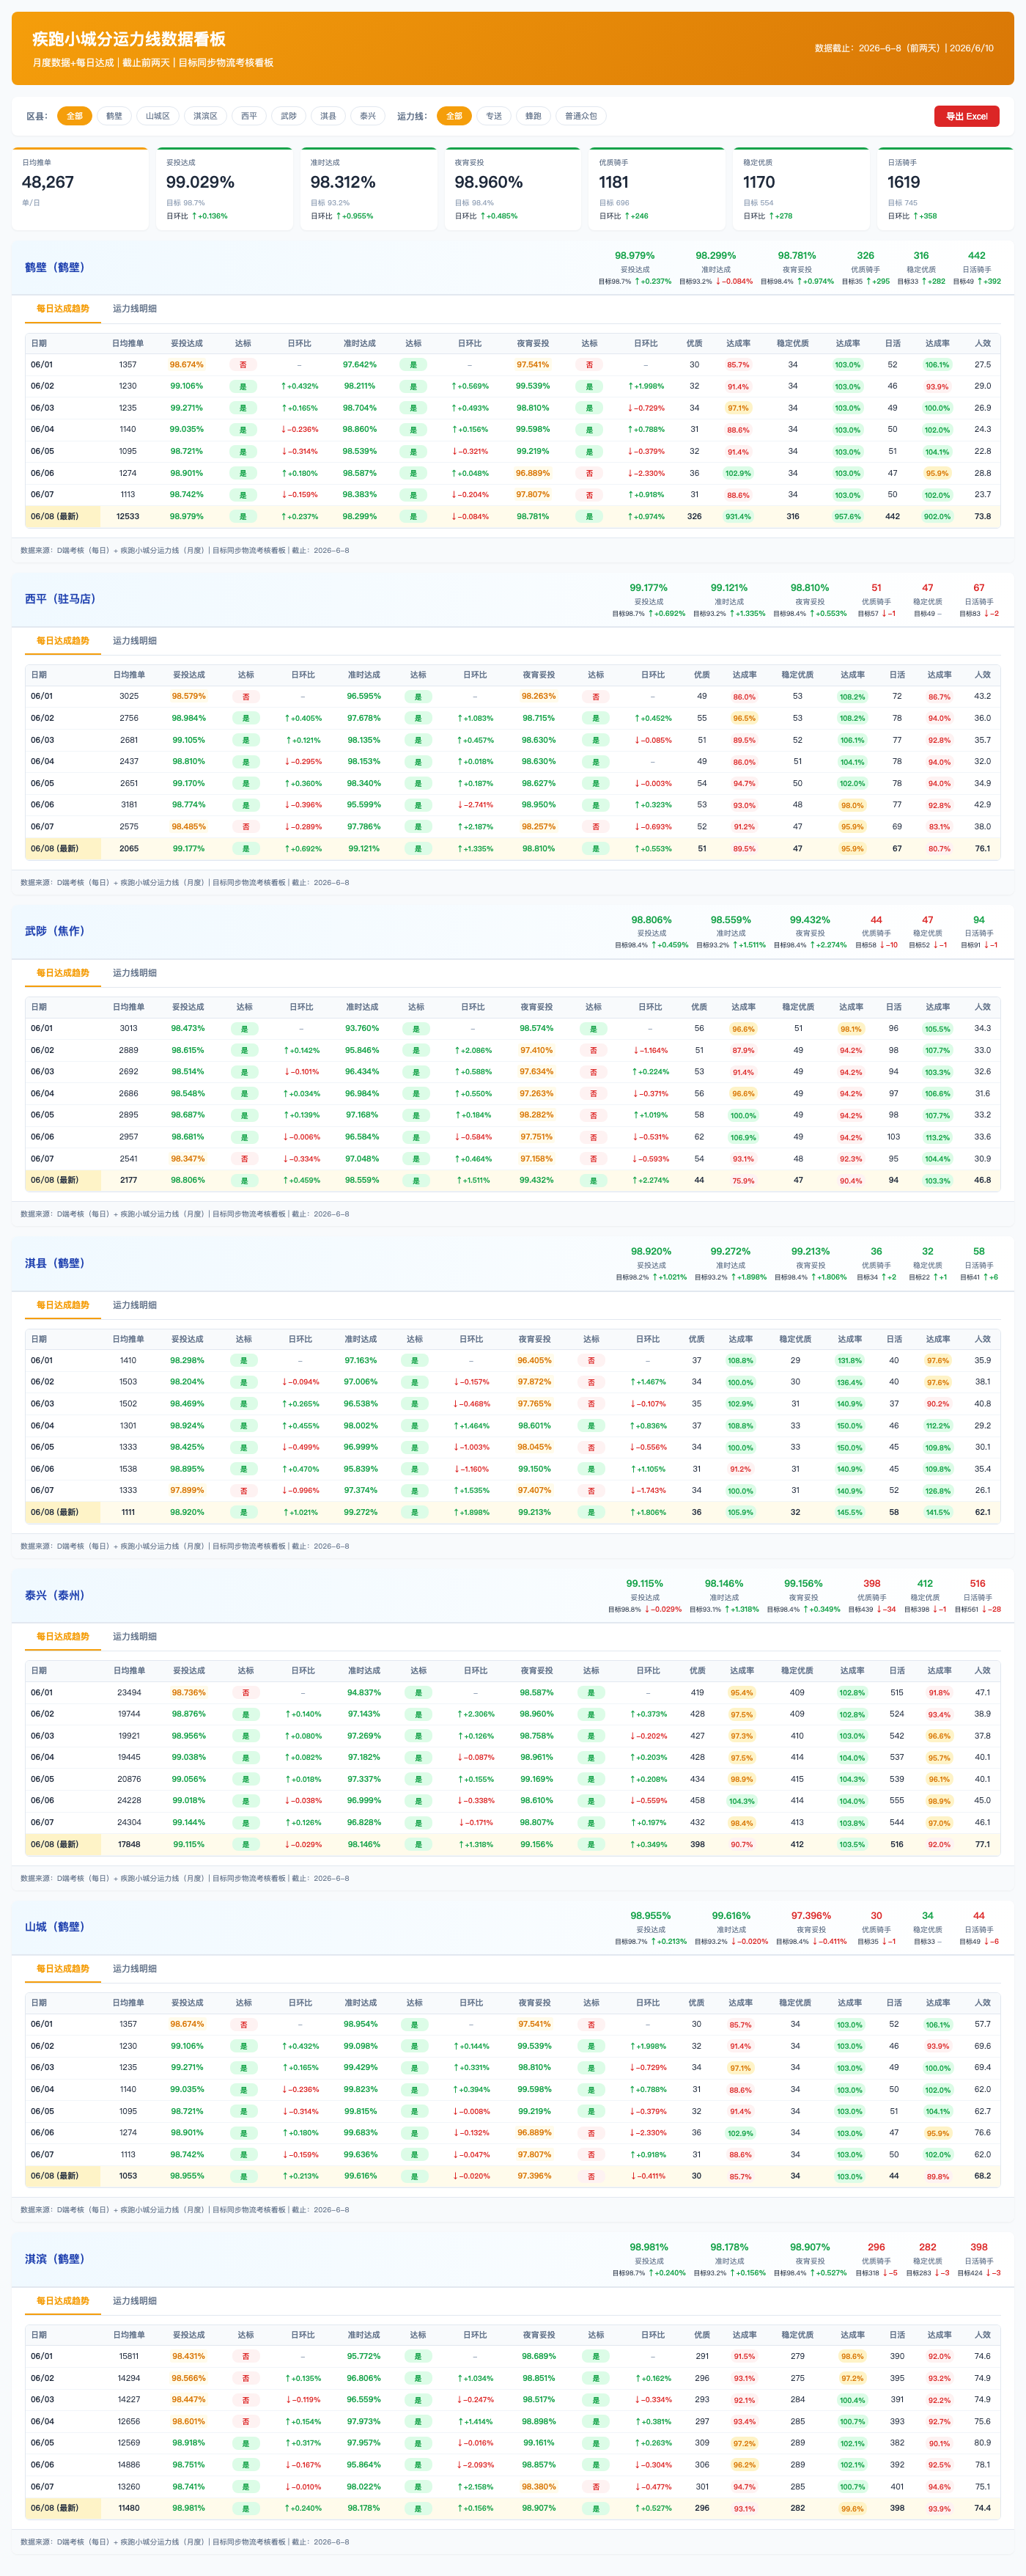This screenshot has width=1026, height=2576.
Task: Click the 日均推单 summary card
Action: [80, 189]
